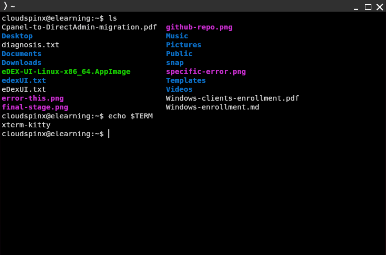
Task: Open the Videos folder entry
Action: 179,89
